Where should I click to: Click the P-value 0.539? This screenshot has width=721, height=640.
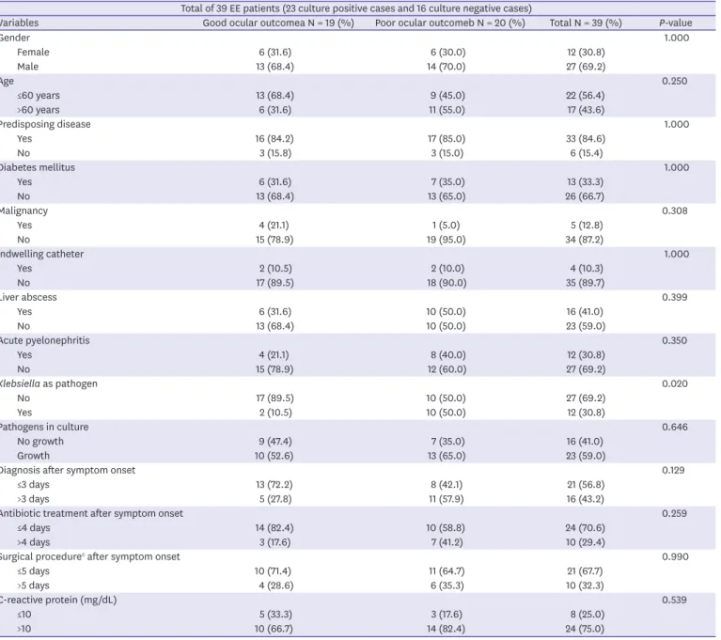[674, 600]
